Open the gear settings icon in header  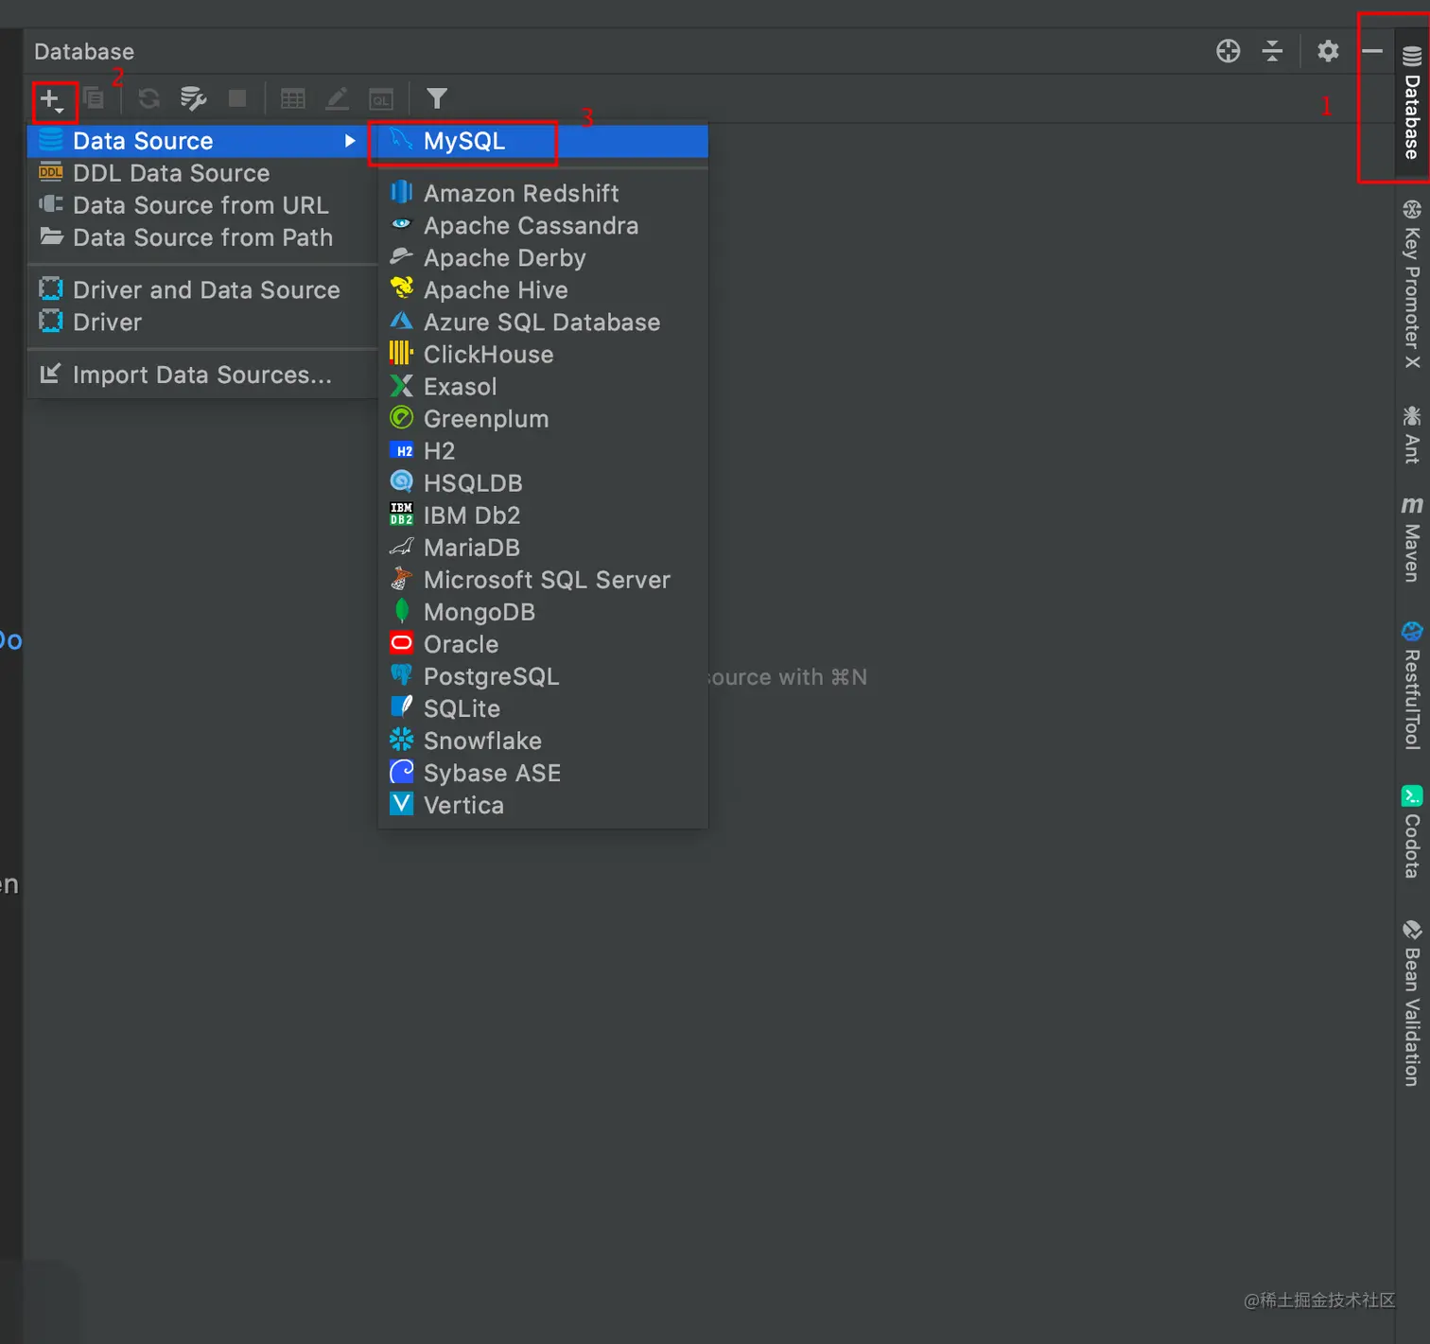[x=1328, y=51]
